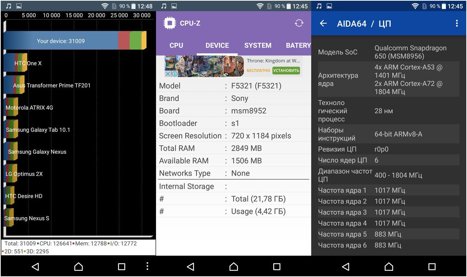Close the ad with the X icon
The image size is (467, 277).
pyautogui.click(x=168, y=74)
